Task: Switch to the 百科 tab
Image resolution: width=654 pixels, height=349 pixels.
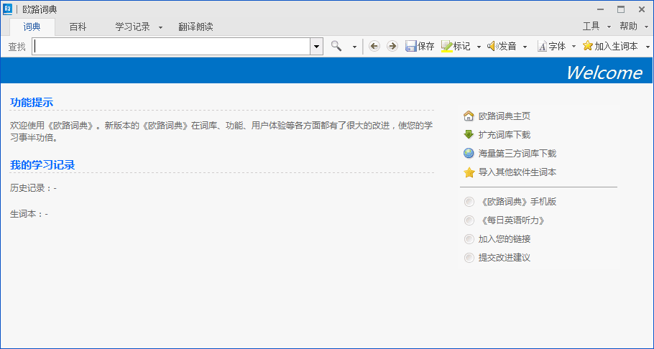Action: pyautogui.click(x=78, y=27)
